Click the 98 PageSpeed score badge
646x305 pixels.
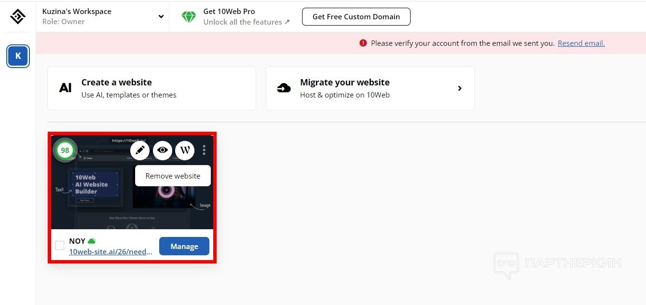tap(65, 150)
